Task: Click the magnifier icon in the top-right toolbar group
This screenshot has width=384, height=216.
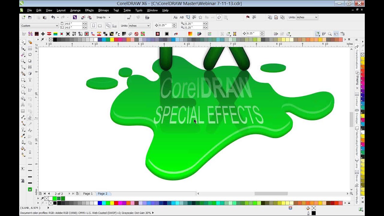Action: 330,34
